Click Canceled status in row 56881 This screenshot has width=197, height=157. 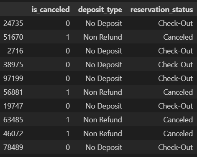(178, 92)
